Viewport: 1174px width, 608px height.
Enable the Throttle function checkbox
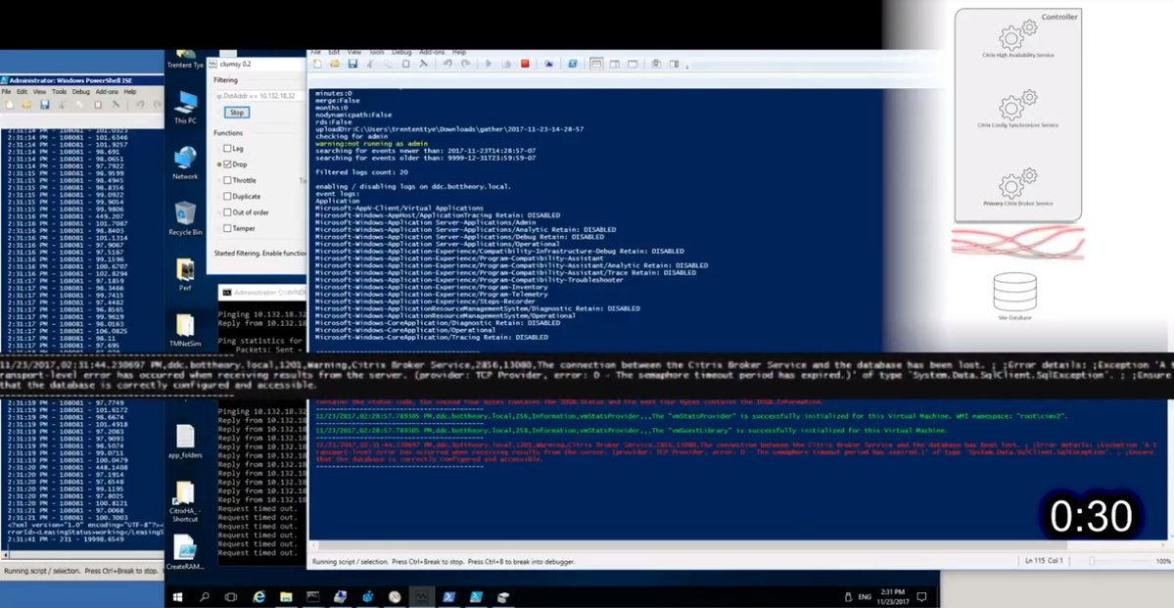tap(227, 180)
